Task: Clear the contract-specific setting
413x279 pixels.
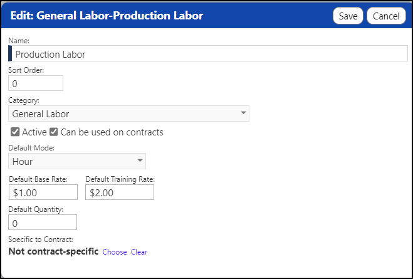Action: [139, 252]
